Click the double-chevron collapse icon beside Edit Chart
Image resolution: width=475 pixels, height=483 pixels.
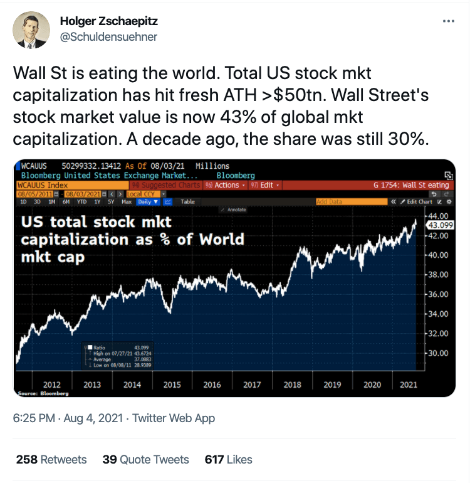click(395, 202)
